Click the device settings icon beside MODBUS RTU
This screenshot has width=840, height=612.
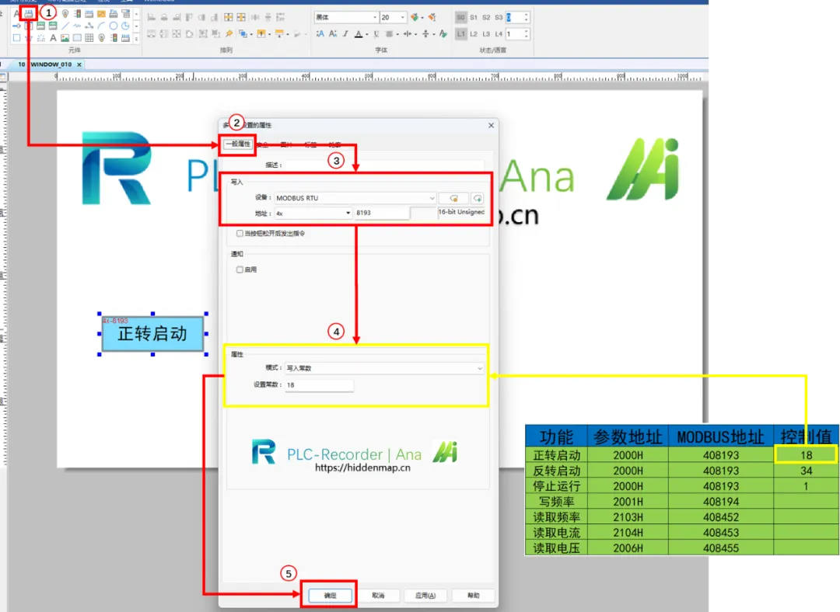pyautogui.click(x=453, y=198)
